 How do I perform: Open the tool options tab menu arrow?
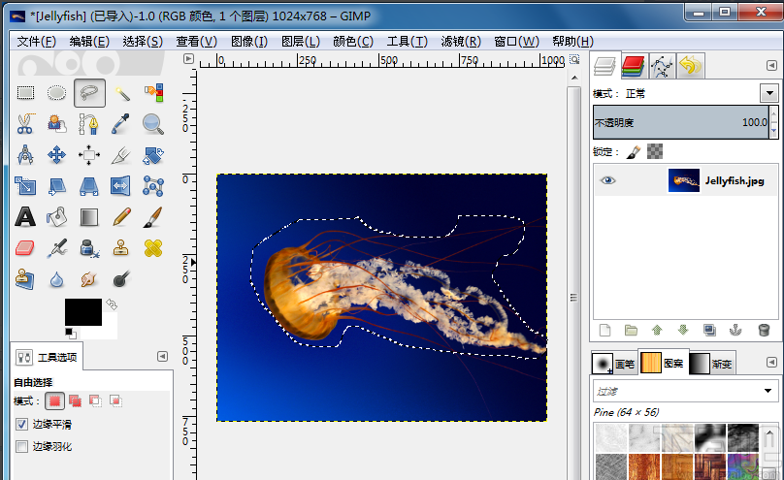tap(162, 356)
